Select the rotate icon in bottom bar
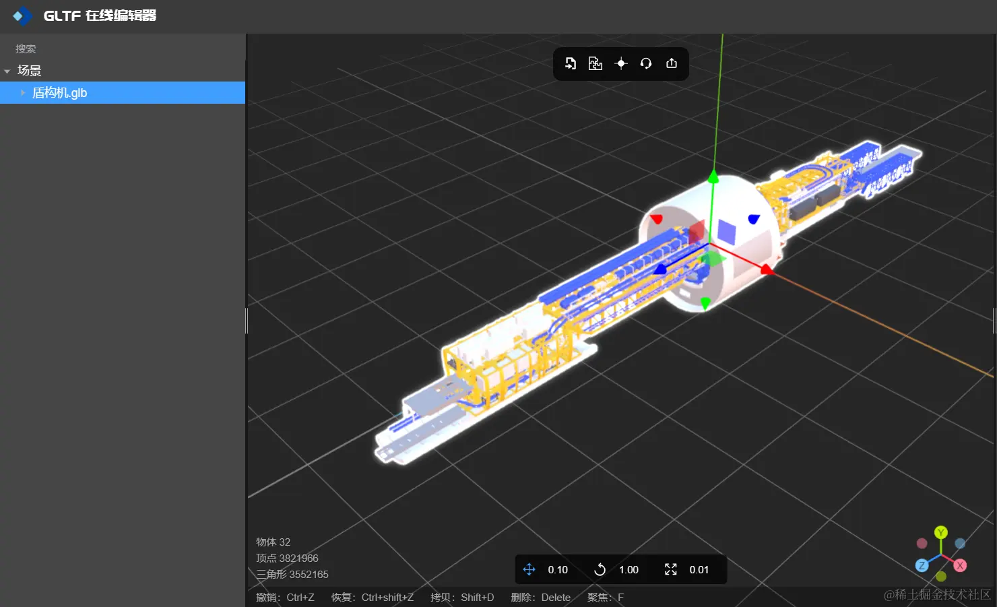997x607 pixels. point(600,569)
